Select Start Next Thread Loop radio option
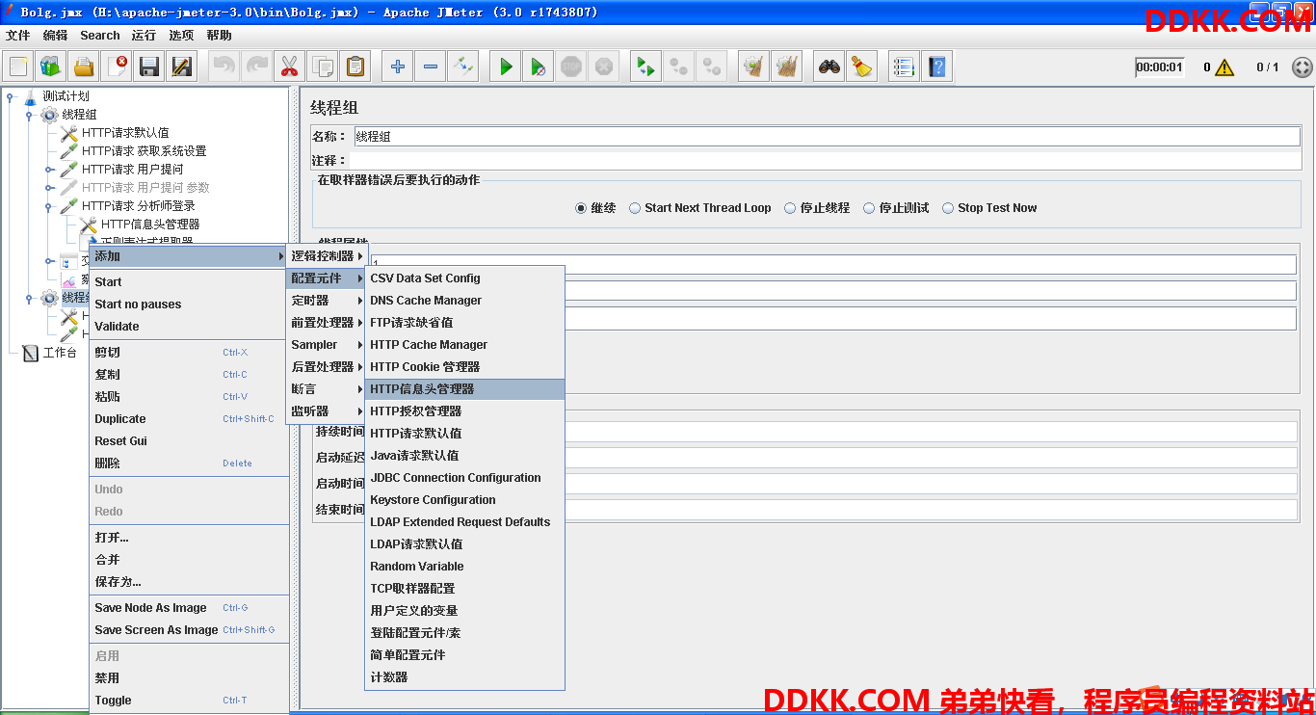The image size is (1316, 715). coord(636,208)
